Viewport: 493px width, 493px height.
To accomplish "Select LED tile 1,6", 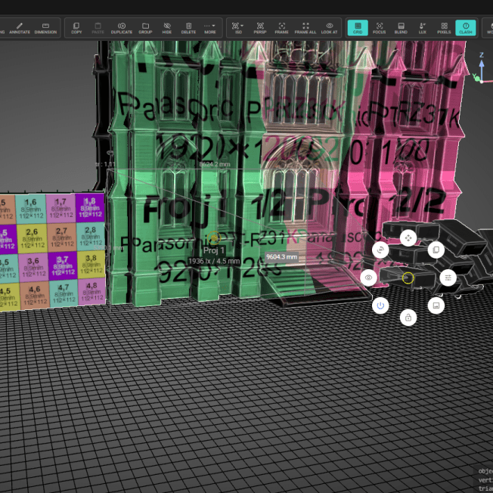I will pos(31,209).
